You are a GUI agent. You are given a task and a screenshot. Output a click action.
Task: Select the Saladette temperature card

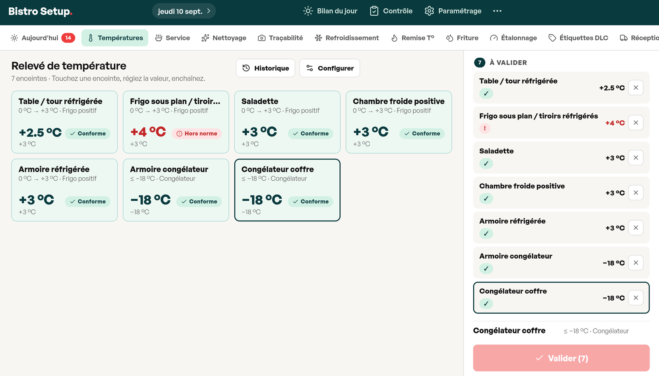pos(287,122)
